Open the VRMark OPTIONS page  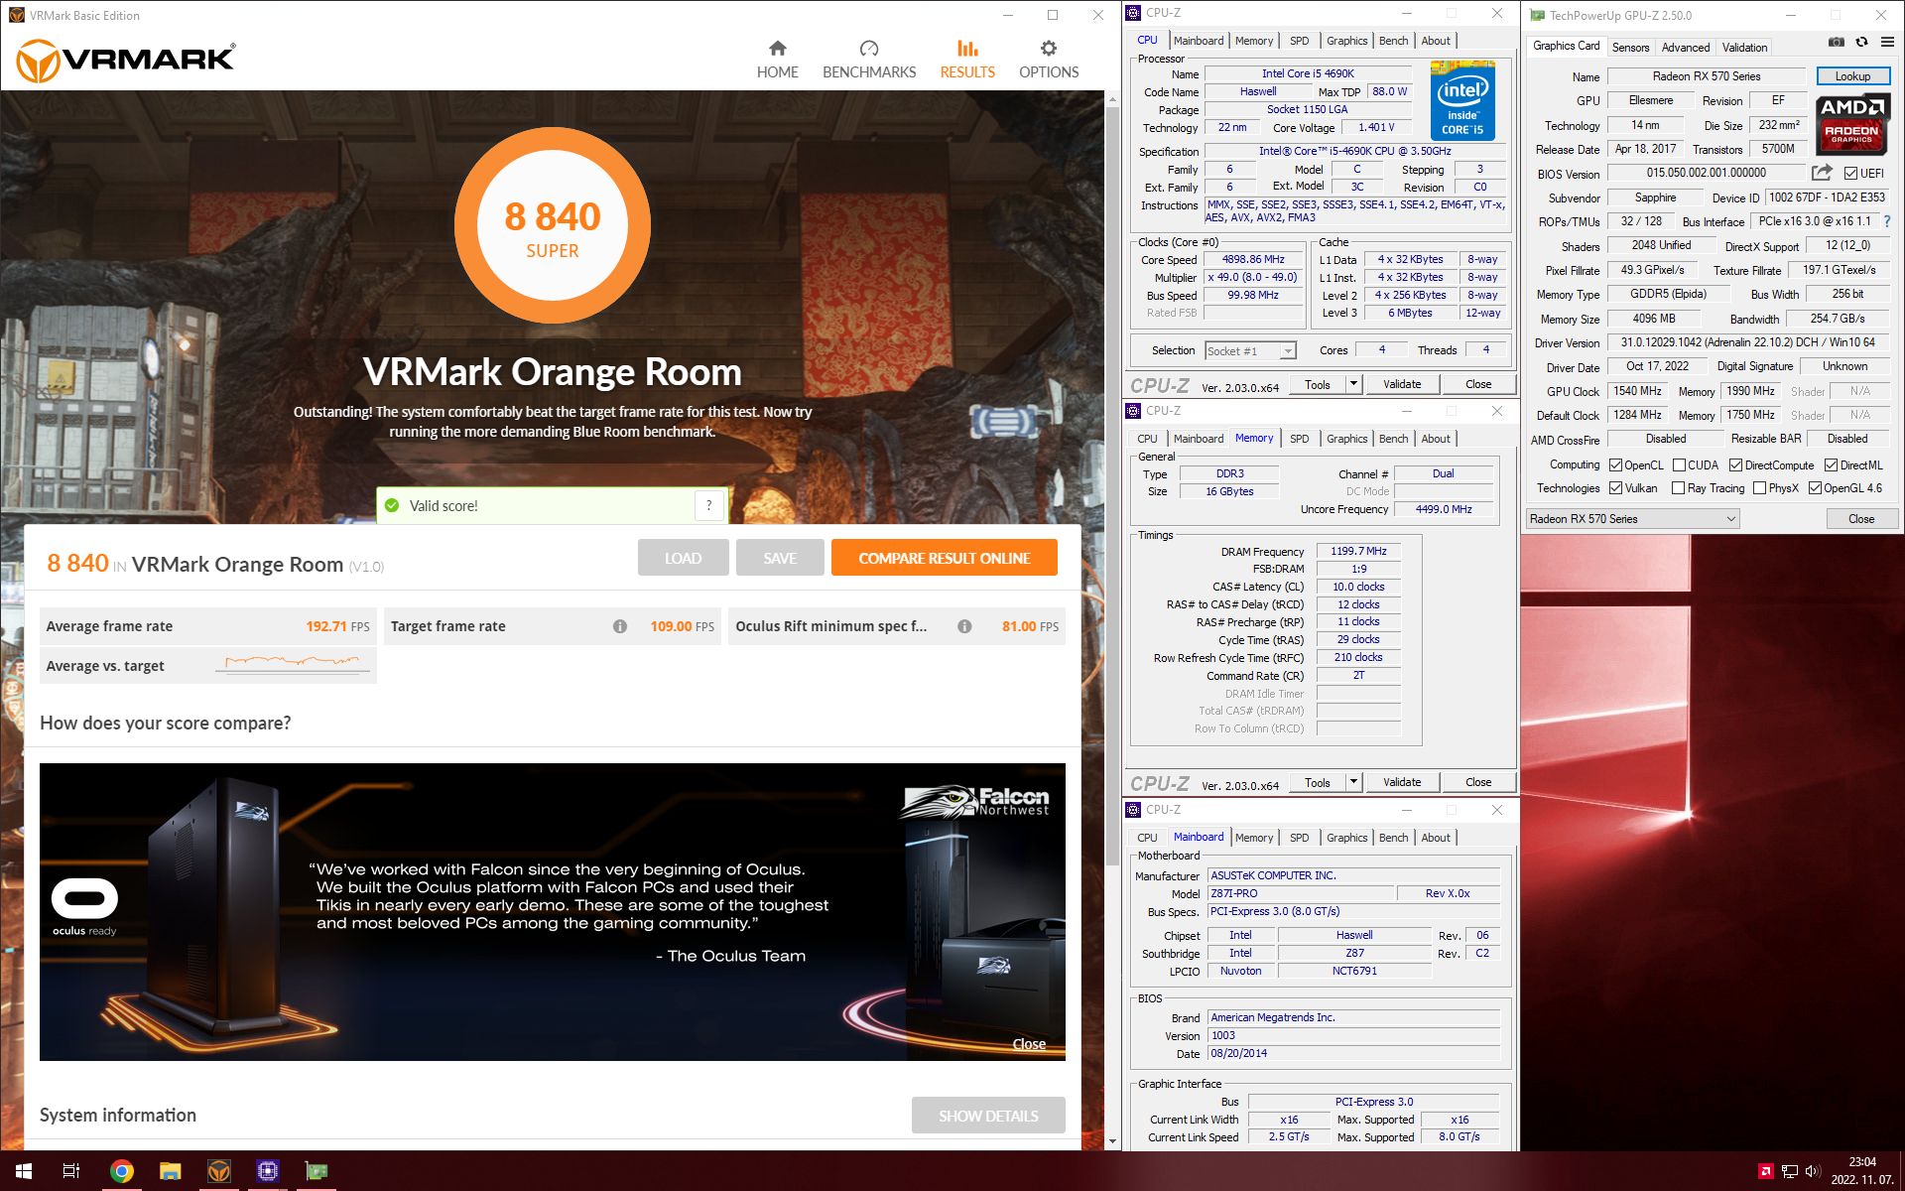[x=1049, y=60]
